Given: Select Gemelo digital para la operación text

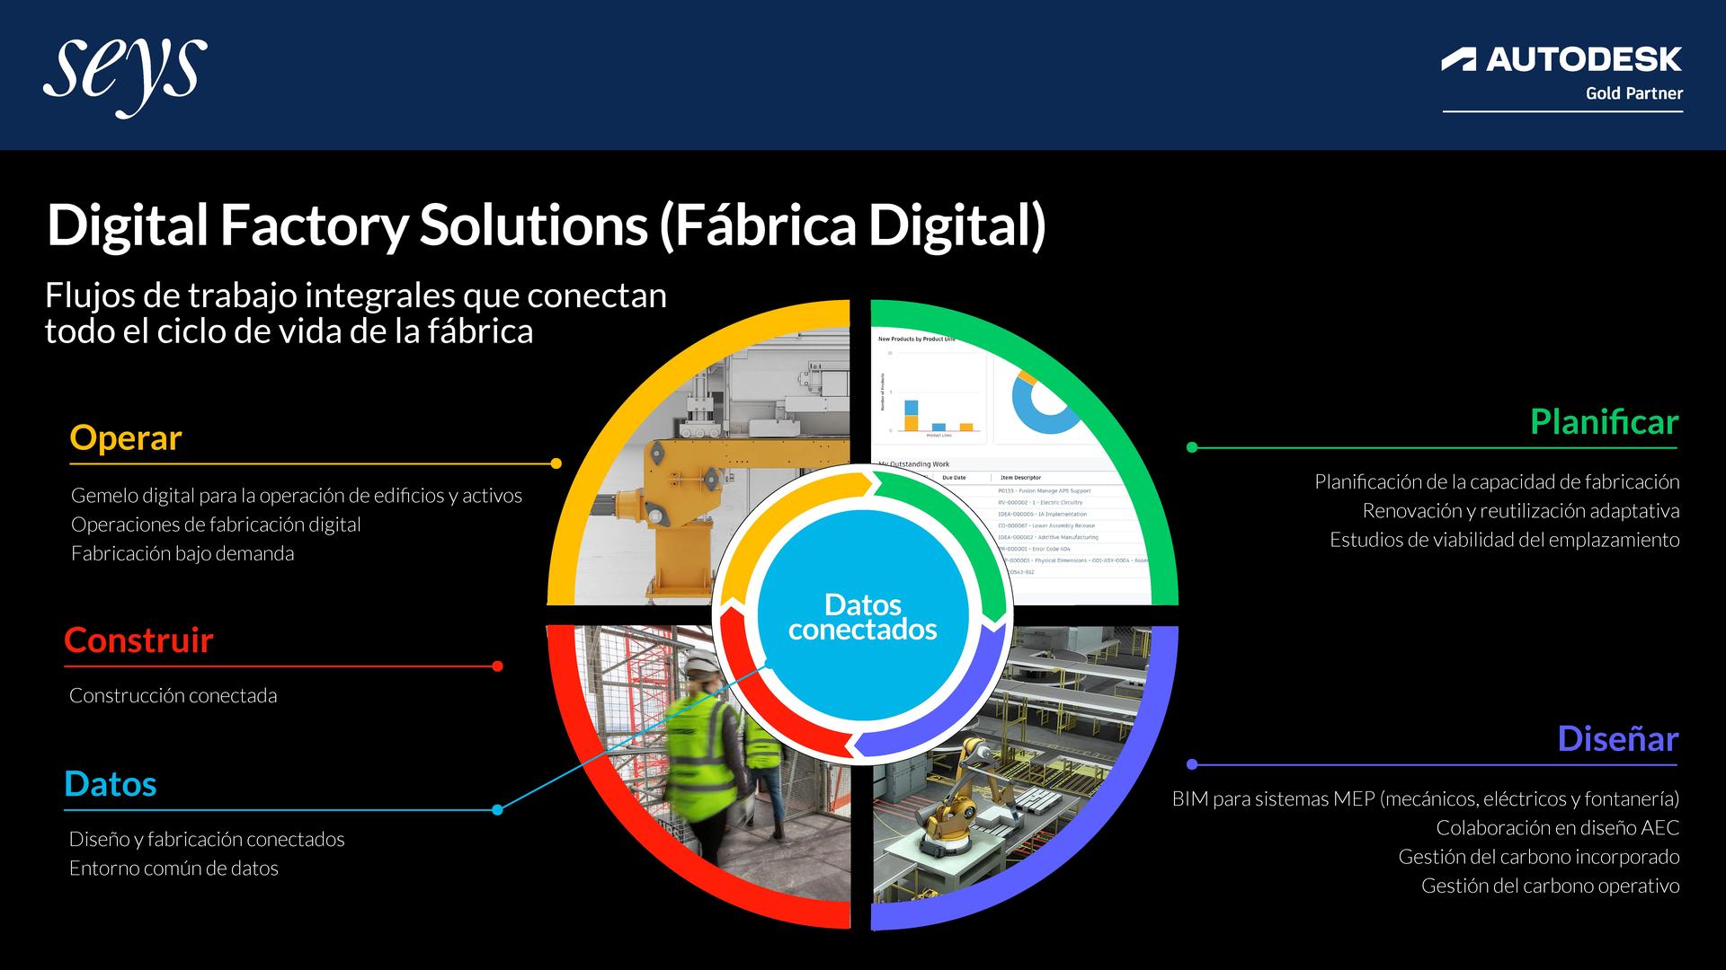Looking at the screenshot, I should click(297, 496).
